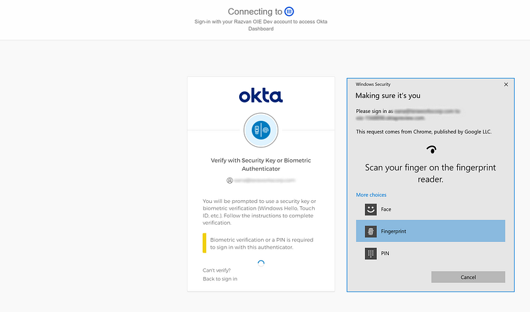
Task: Click the user profile icon beside blurred email
Action: (x=229, y=180)
